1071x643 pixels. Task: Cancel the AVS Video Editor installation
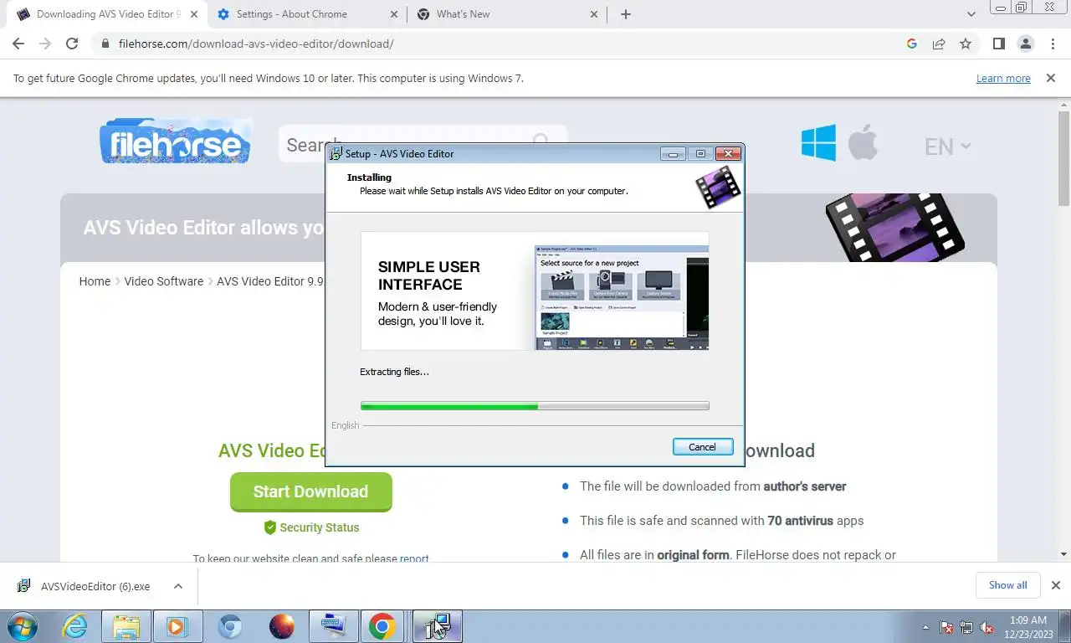(702, 447)
